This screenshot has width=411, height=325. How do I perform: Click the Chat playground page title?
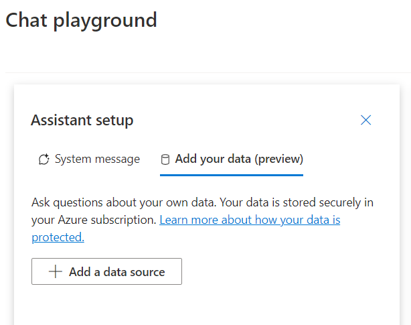81,20
